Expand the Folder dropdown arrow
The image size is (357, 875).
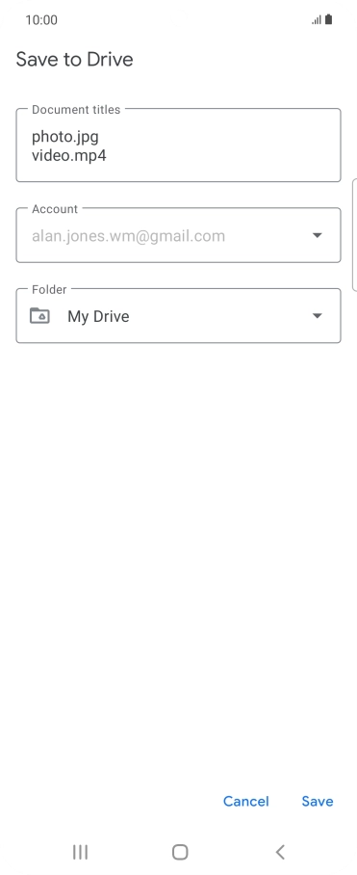[x=317, y=316]
